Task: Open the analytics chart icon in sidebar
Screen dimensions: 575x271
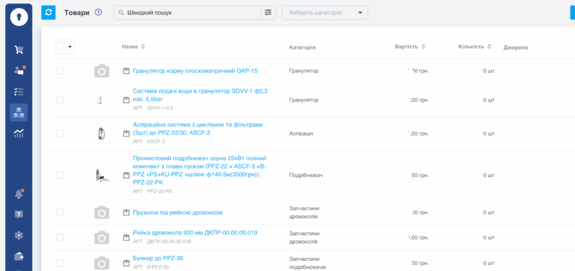Action: coord(19,133)
